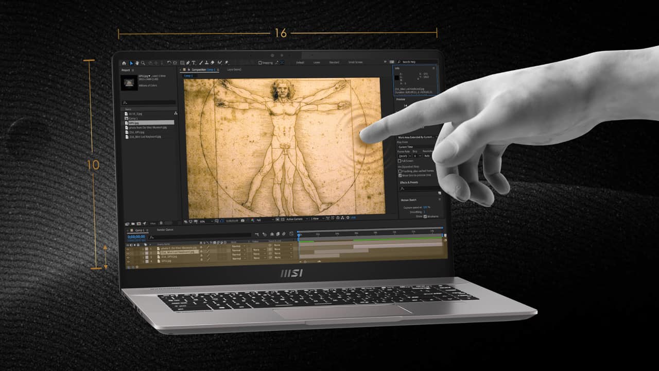Toggle the Full Screen checkbox

(400, 161)
